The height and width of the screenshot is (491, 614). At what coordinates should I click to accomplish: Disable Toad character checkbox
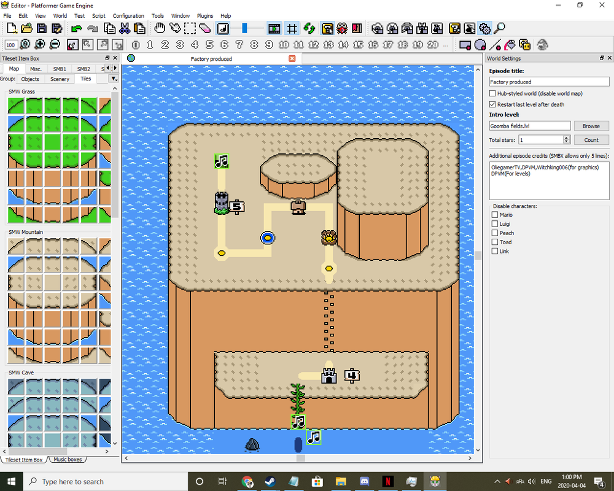coord(494,242)
